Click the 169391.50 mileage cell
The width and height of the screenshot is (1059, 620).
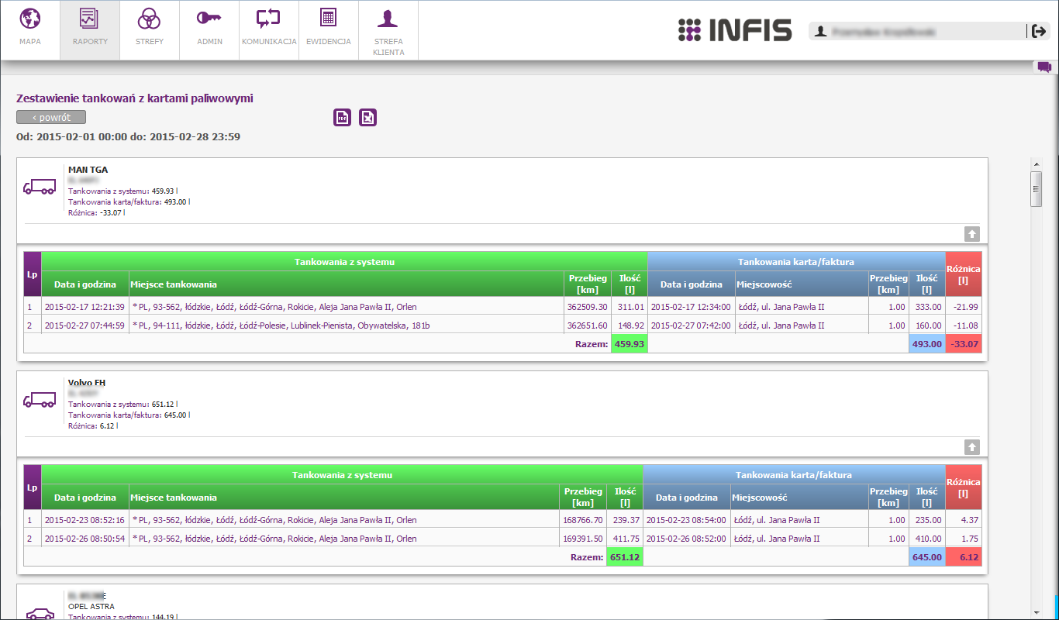point(583,539)
